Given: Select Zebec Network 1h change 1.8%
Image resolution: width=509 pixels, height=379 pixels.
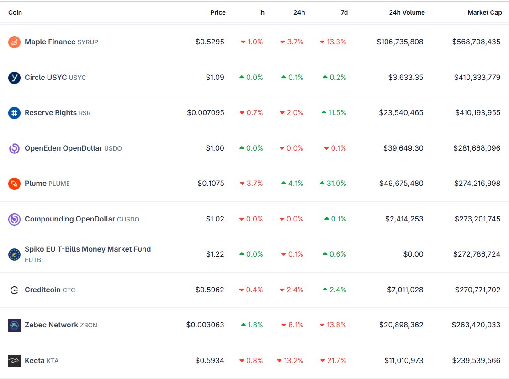Looking at the screenshot, I should pyautogui.click(x=252, y=325).
